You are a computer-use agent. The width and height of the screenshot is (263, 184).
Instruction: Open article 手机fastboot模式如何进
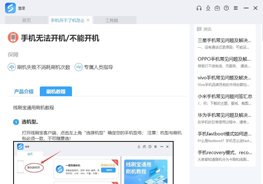[x=224, y=134]
